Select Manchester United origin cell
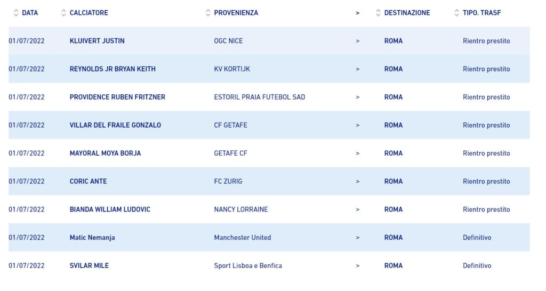Screen dimensions: 546x291 pos(242,238)
